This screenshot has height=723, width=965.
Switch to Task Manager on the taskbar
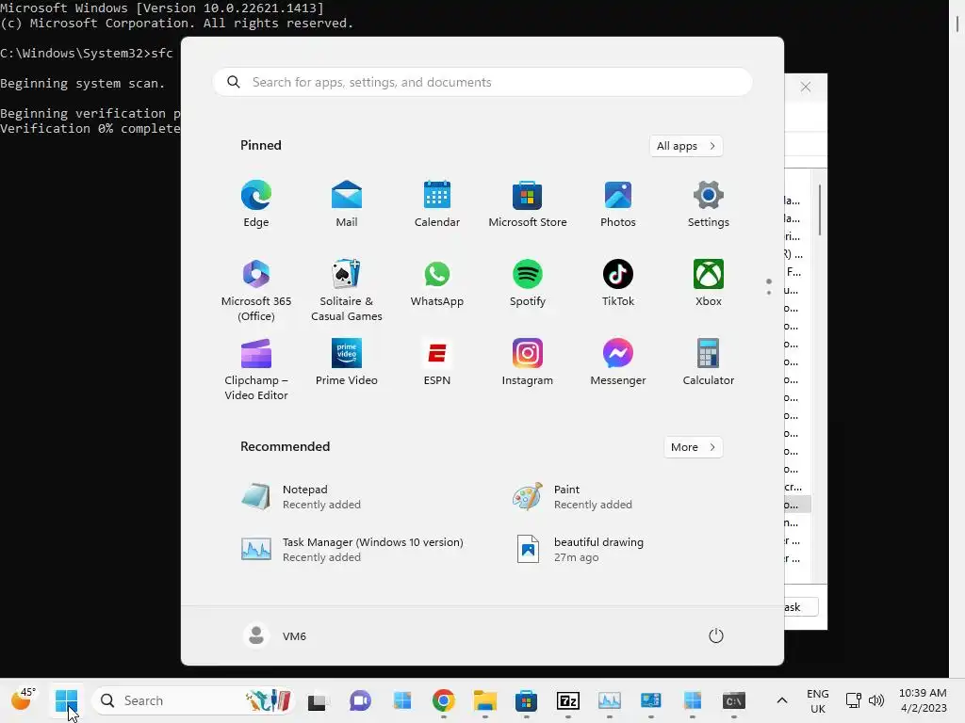610,700
